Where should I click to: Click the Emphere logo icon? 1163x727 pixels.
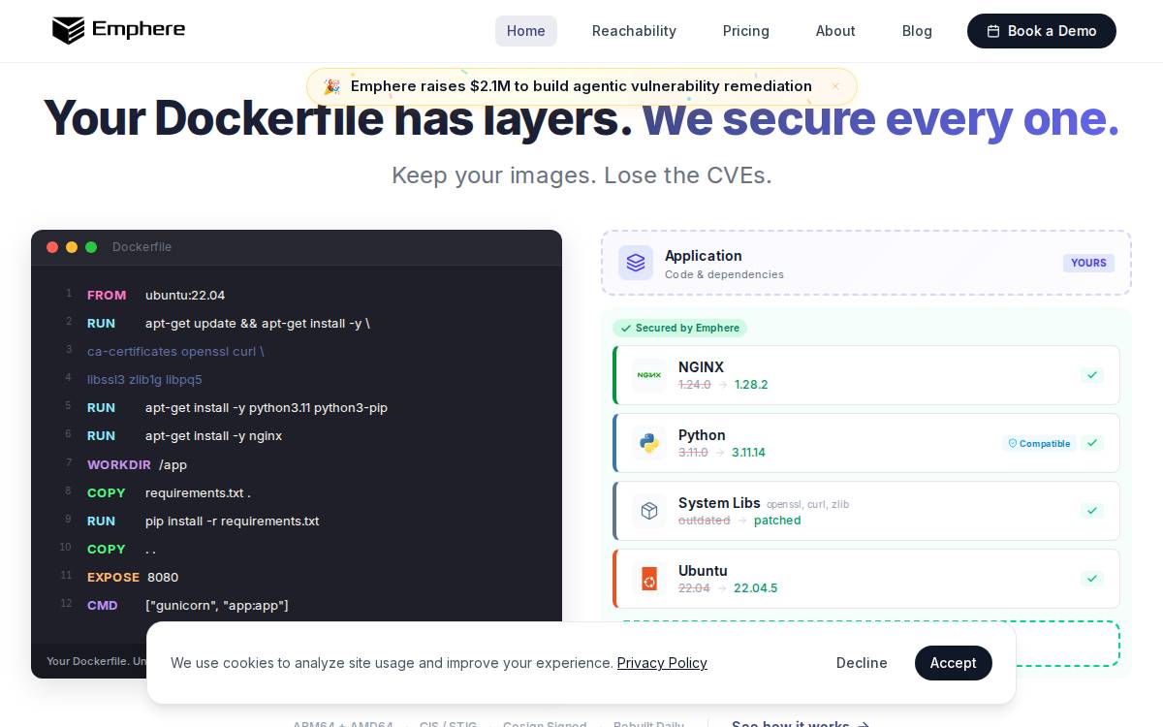(x=68, y=30)
